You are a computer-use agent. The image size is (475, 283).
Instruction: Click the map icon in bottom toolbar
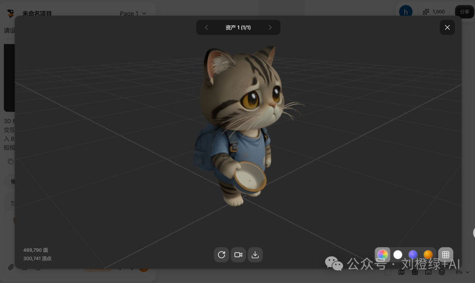(x=402, y=272)
